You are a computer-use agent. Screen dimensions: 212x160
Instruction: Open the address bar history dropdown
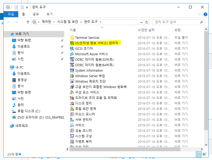tap(142, 22)
